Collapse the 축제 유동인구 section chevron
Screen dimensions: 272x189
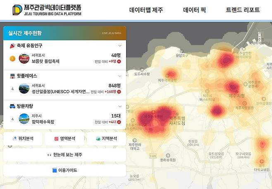tap(120, 46)
